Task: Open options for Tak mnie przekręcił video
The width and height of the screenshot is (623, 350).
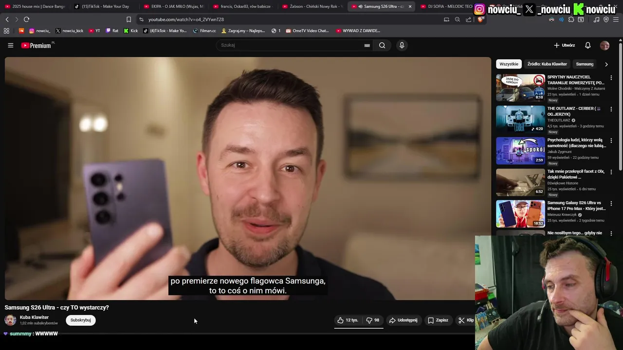Action: point(611,172)
